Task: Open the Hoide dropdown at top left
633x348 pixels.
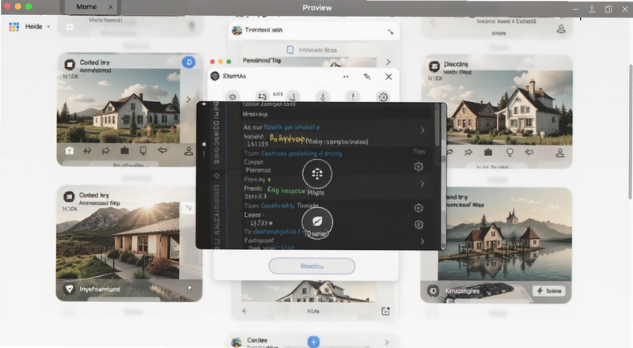Action: coord(30,27)
